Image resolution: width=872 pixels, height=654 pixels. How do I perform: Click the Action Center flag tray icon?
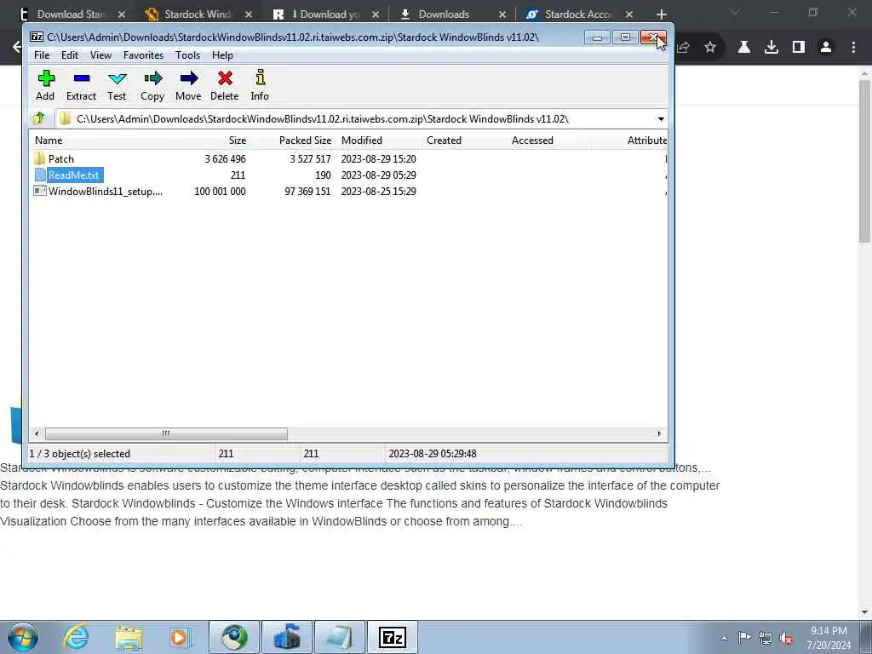coord(744,637)
